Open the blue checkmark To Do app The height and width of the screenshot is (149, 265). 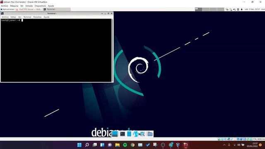click(148, 145)
